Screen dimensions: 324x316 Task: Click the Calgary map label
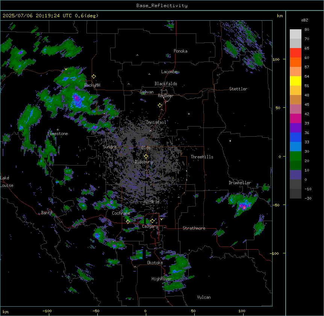click(x=150, y=226)
